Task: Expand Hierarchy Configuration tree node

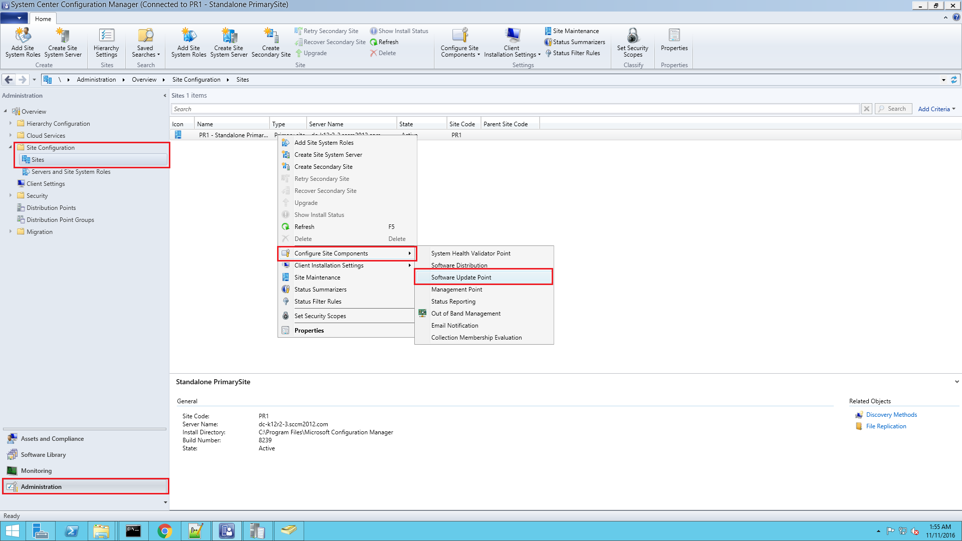Action: (11, 123)
